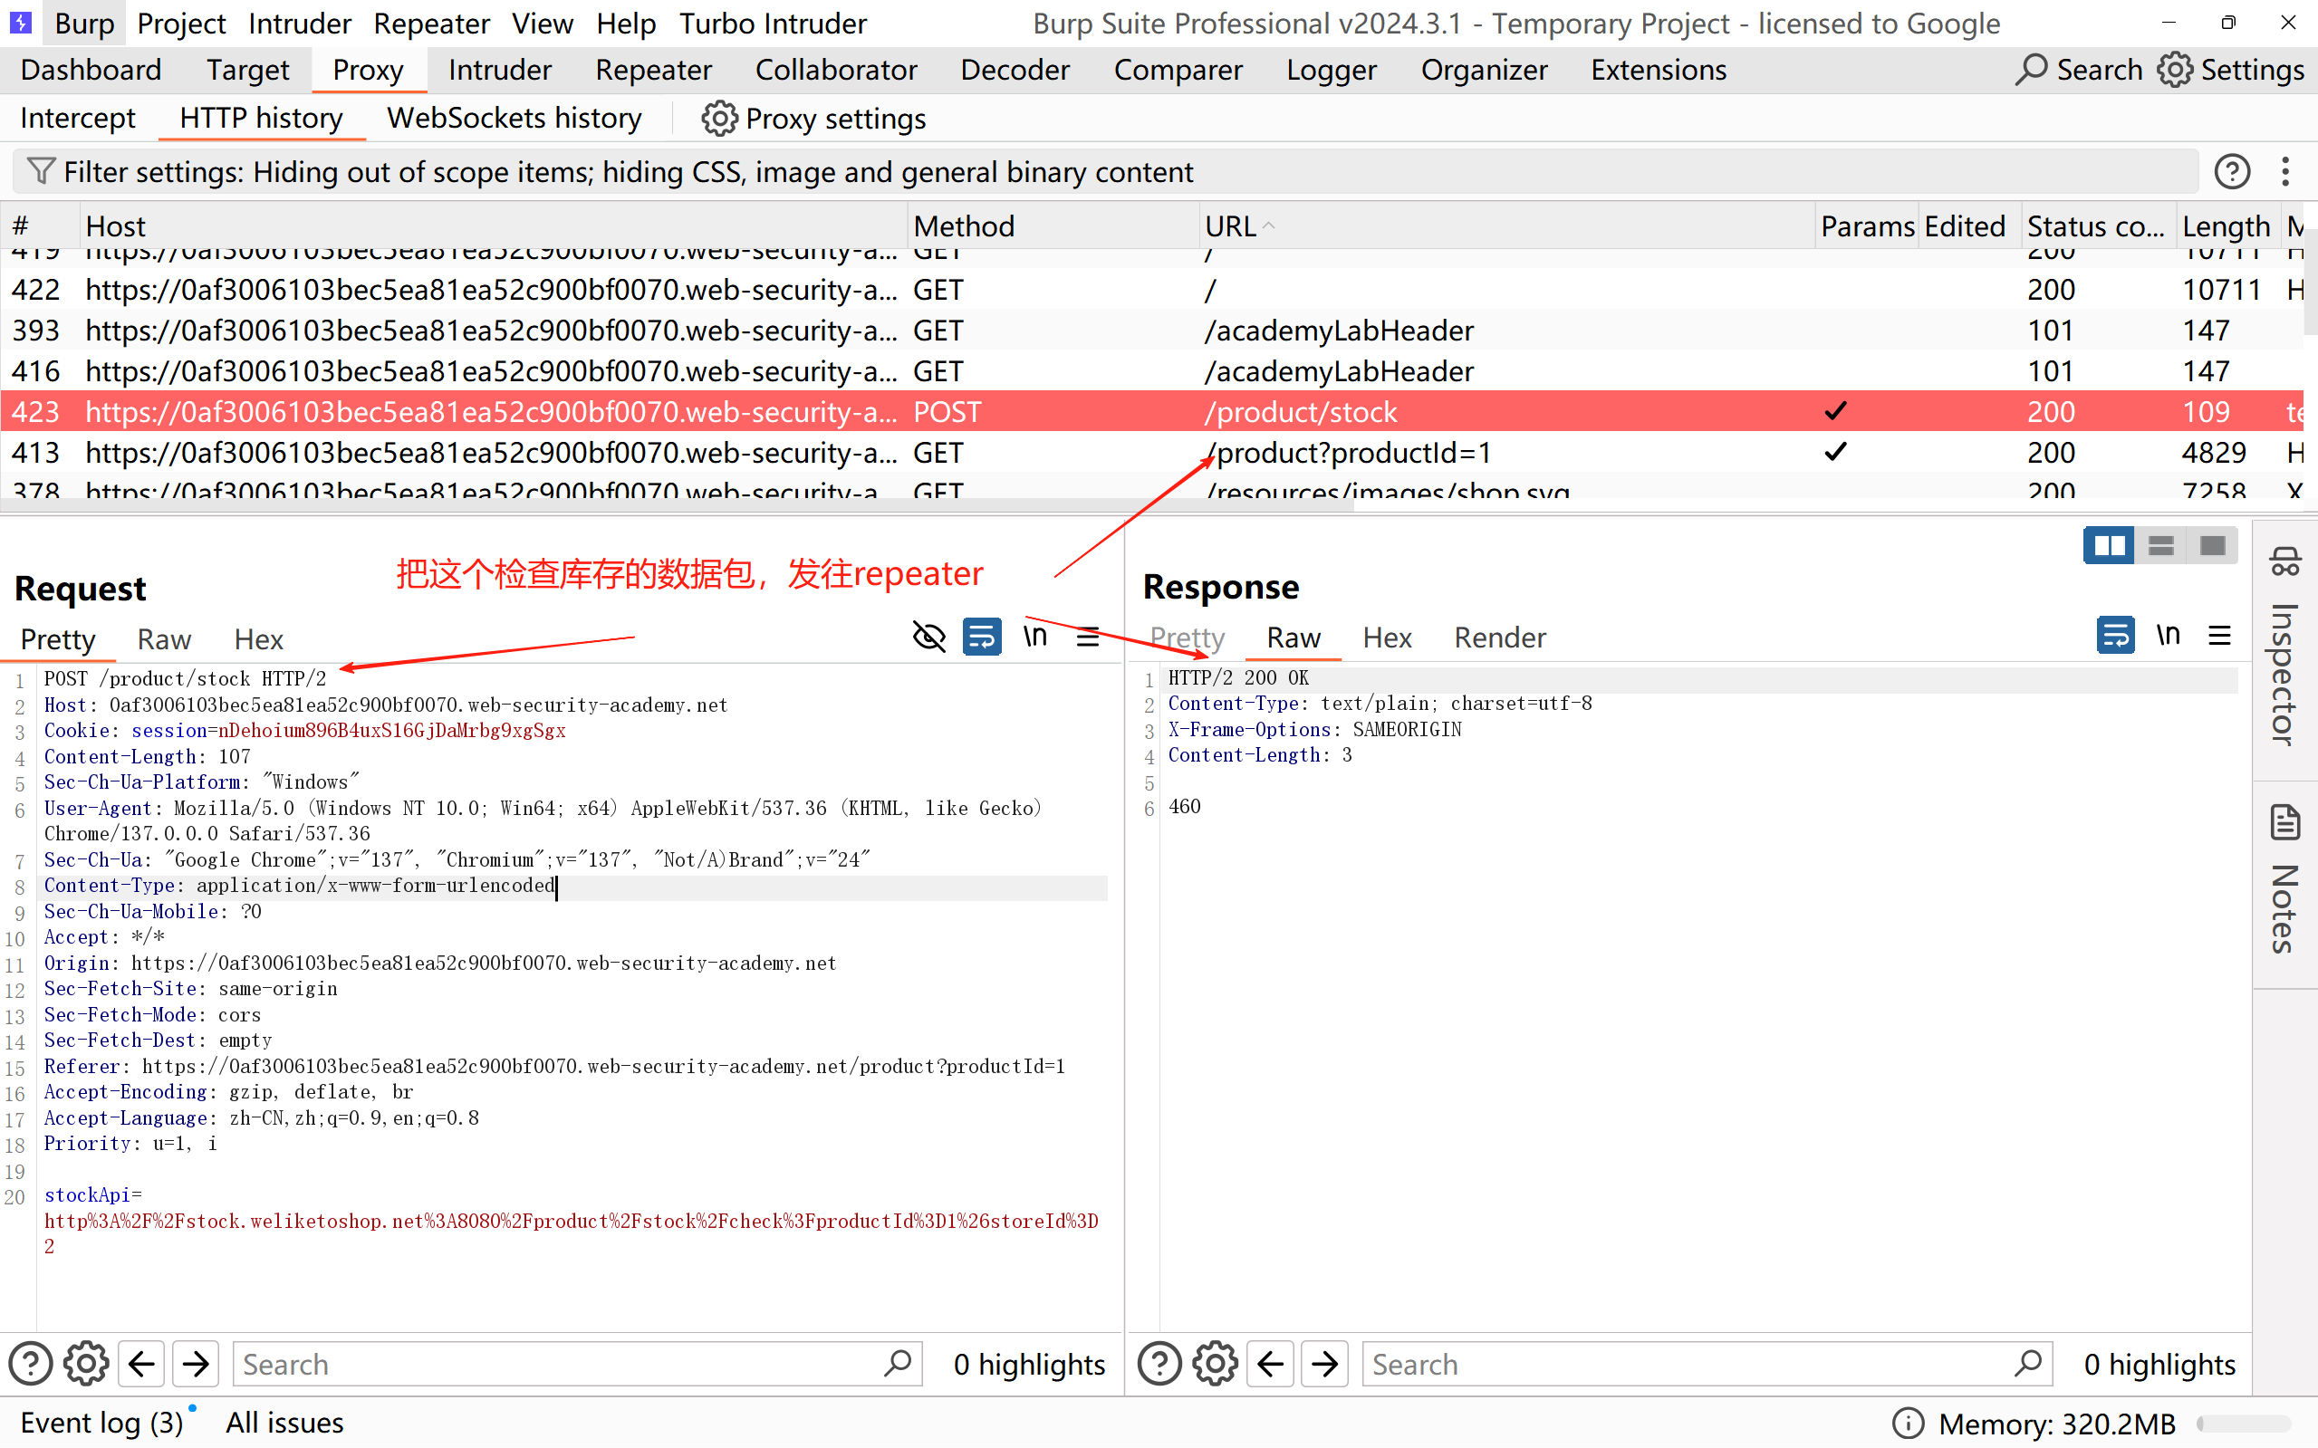
Task: Click All issues in status bar
Action: (284, 1422)
